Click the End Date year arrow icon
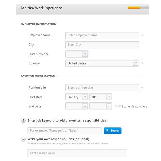Screen dimensions: 161x161 tap(109, 106)
